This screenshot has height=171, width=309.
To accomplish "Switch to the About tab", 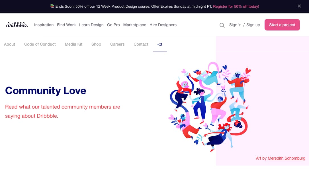I will (x=9, y=44).
